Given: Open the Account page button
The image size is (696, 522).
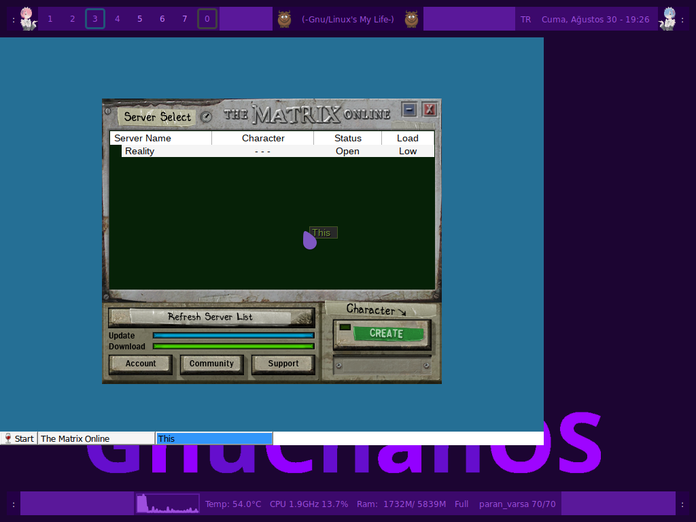Looking at the screenshot, I should pos(141,364).
